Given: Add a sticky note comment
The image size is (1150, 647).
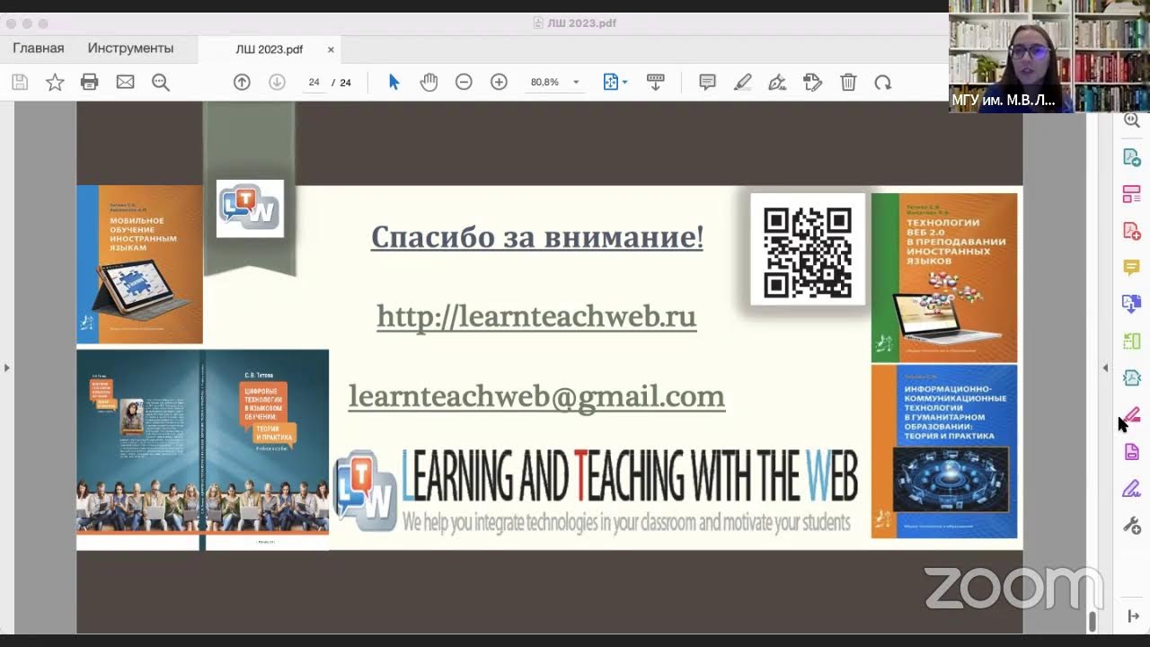Looking at the screenshot, I should point(707,83).
